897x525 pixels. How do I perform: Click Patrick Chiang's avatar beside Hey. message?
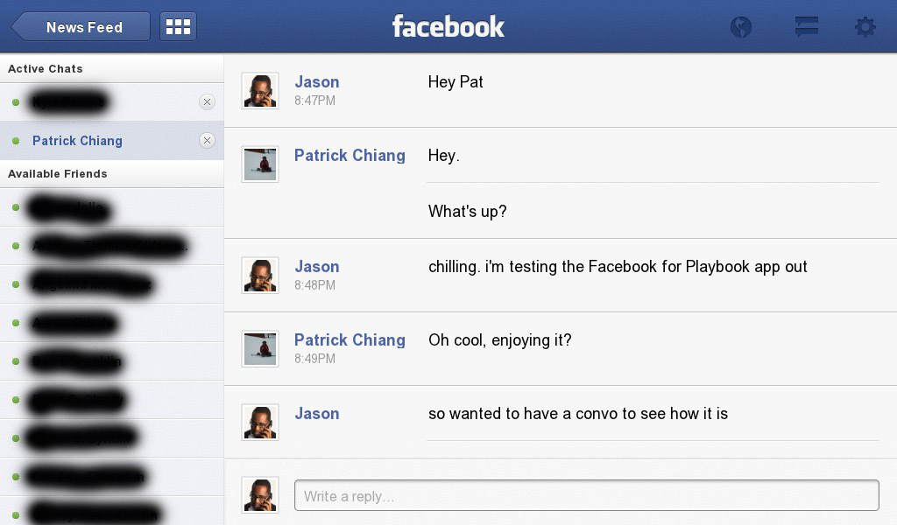point(260,164)
